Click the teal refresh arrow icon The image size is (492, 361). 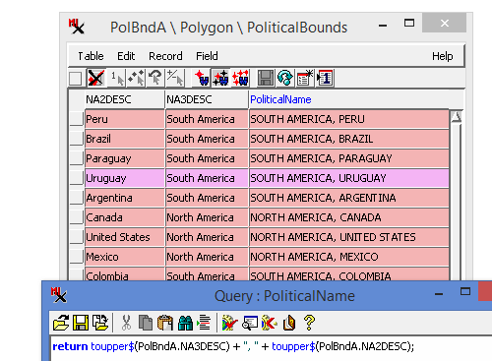coord(284,78)
